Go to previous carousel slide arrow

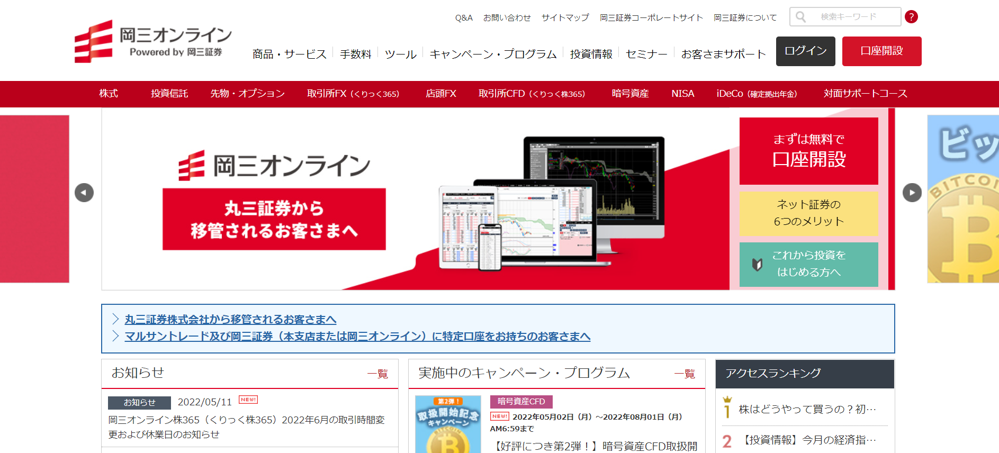point(84,193)
